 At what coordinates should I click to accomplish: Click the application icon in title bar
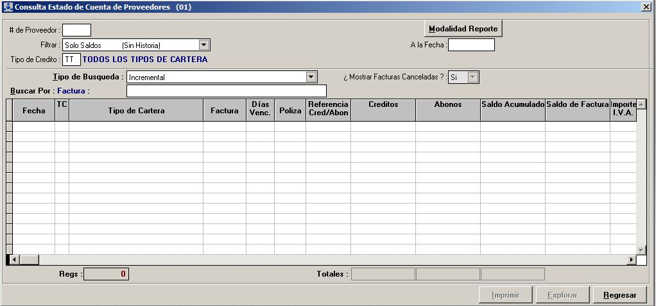[x=8, y=7]
